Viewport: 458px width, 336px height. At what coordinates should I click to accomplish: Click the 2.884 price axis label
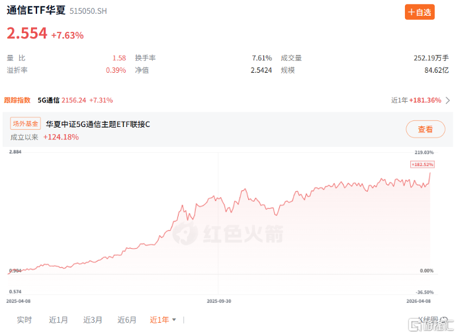[x=15, y=152]
